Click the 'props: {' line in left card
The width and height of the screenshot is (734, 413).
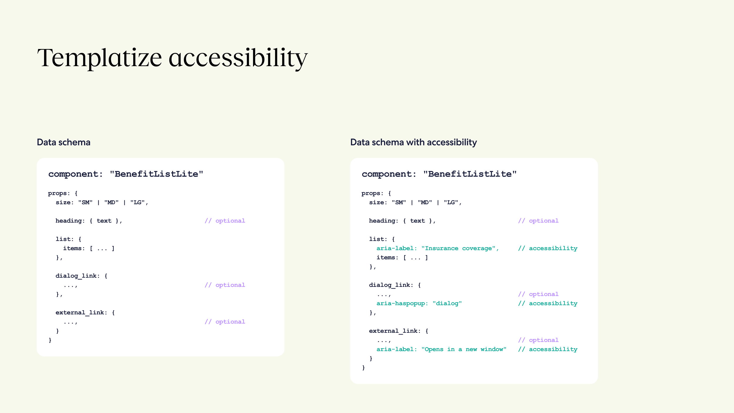coord(63,193)
